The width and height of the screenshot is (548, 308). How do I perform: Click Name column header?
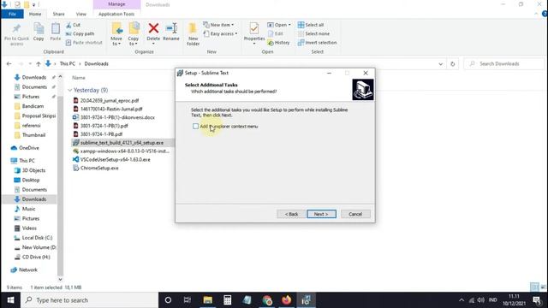(79, 78)
